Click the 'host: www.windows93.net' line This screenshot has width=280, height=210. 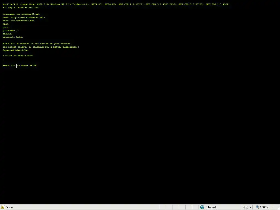coord(18,21)
